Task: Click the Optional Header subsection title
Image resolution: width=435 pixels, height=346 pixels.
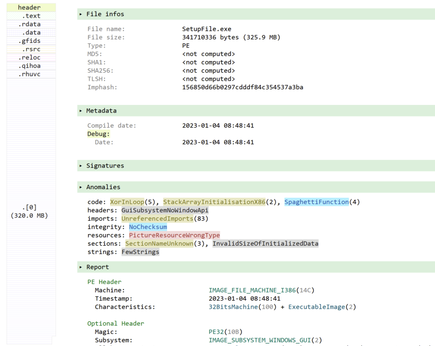Action: coord(116,324)
